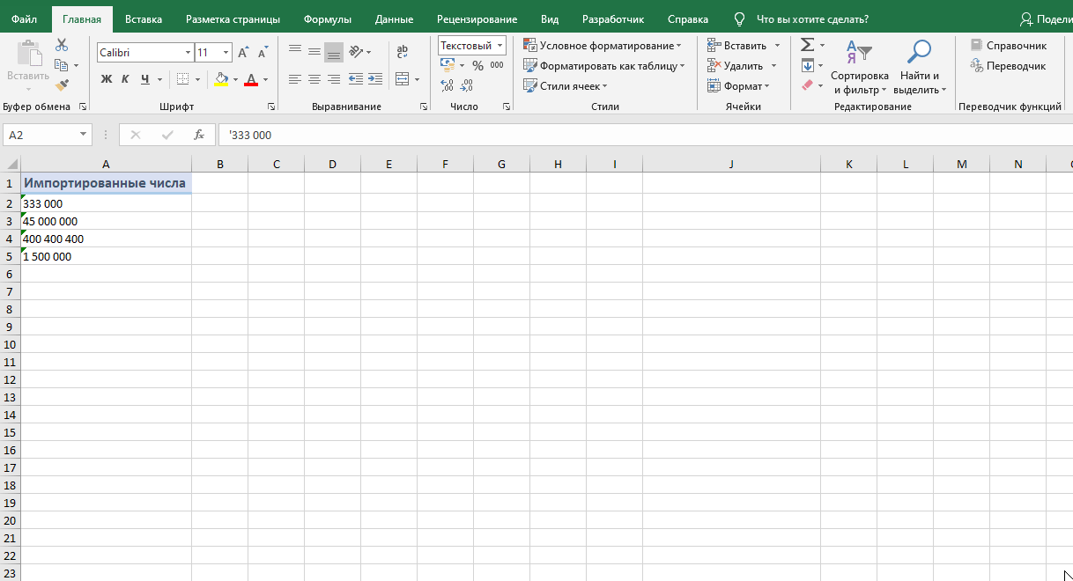
Task: Select the Format Painter brush icon
Action: (x=62, y=85)
